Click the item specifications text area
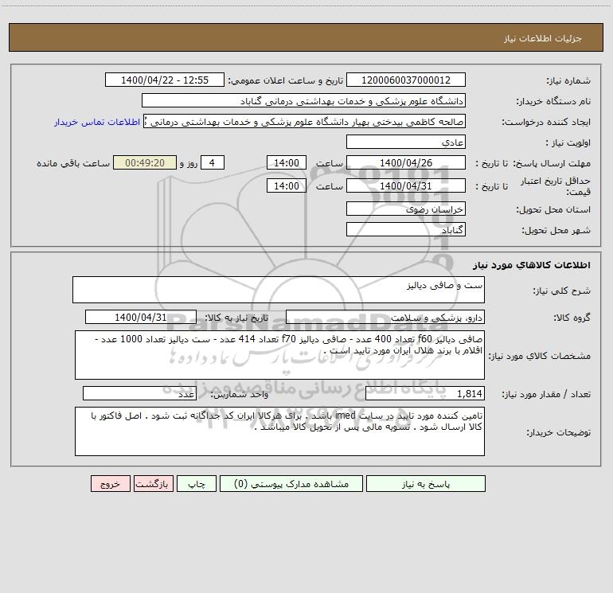The width and height of the screenshot is (613, 593). tap(279, 355)
